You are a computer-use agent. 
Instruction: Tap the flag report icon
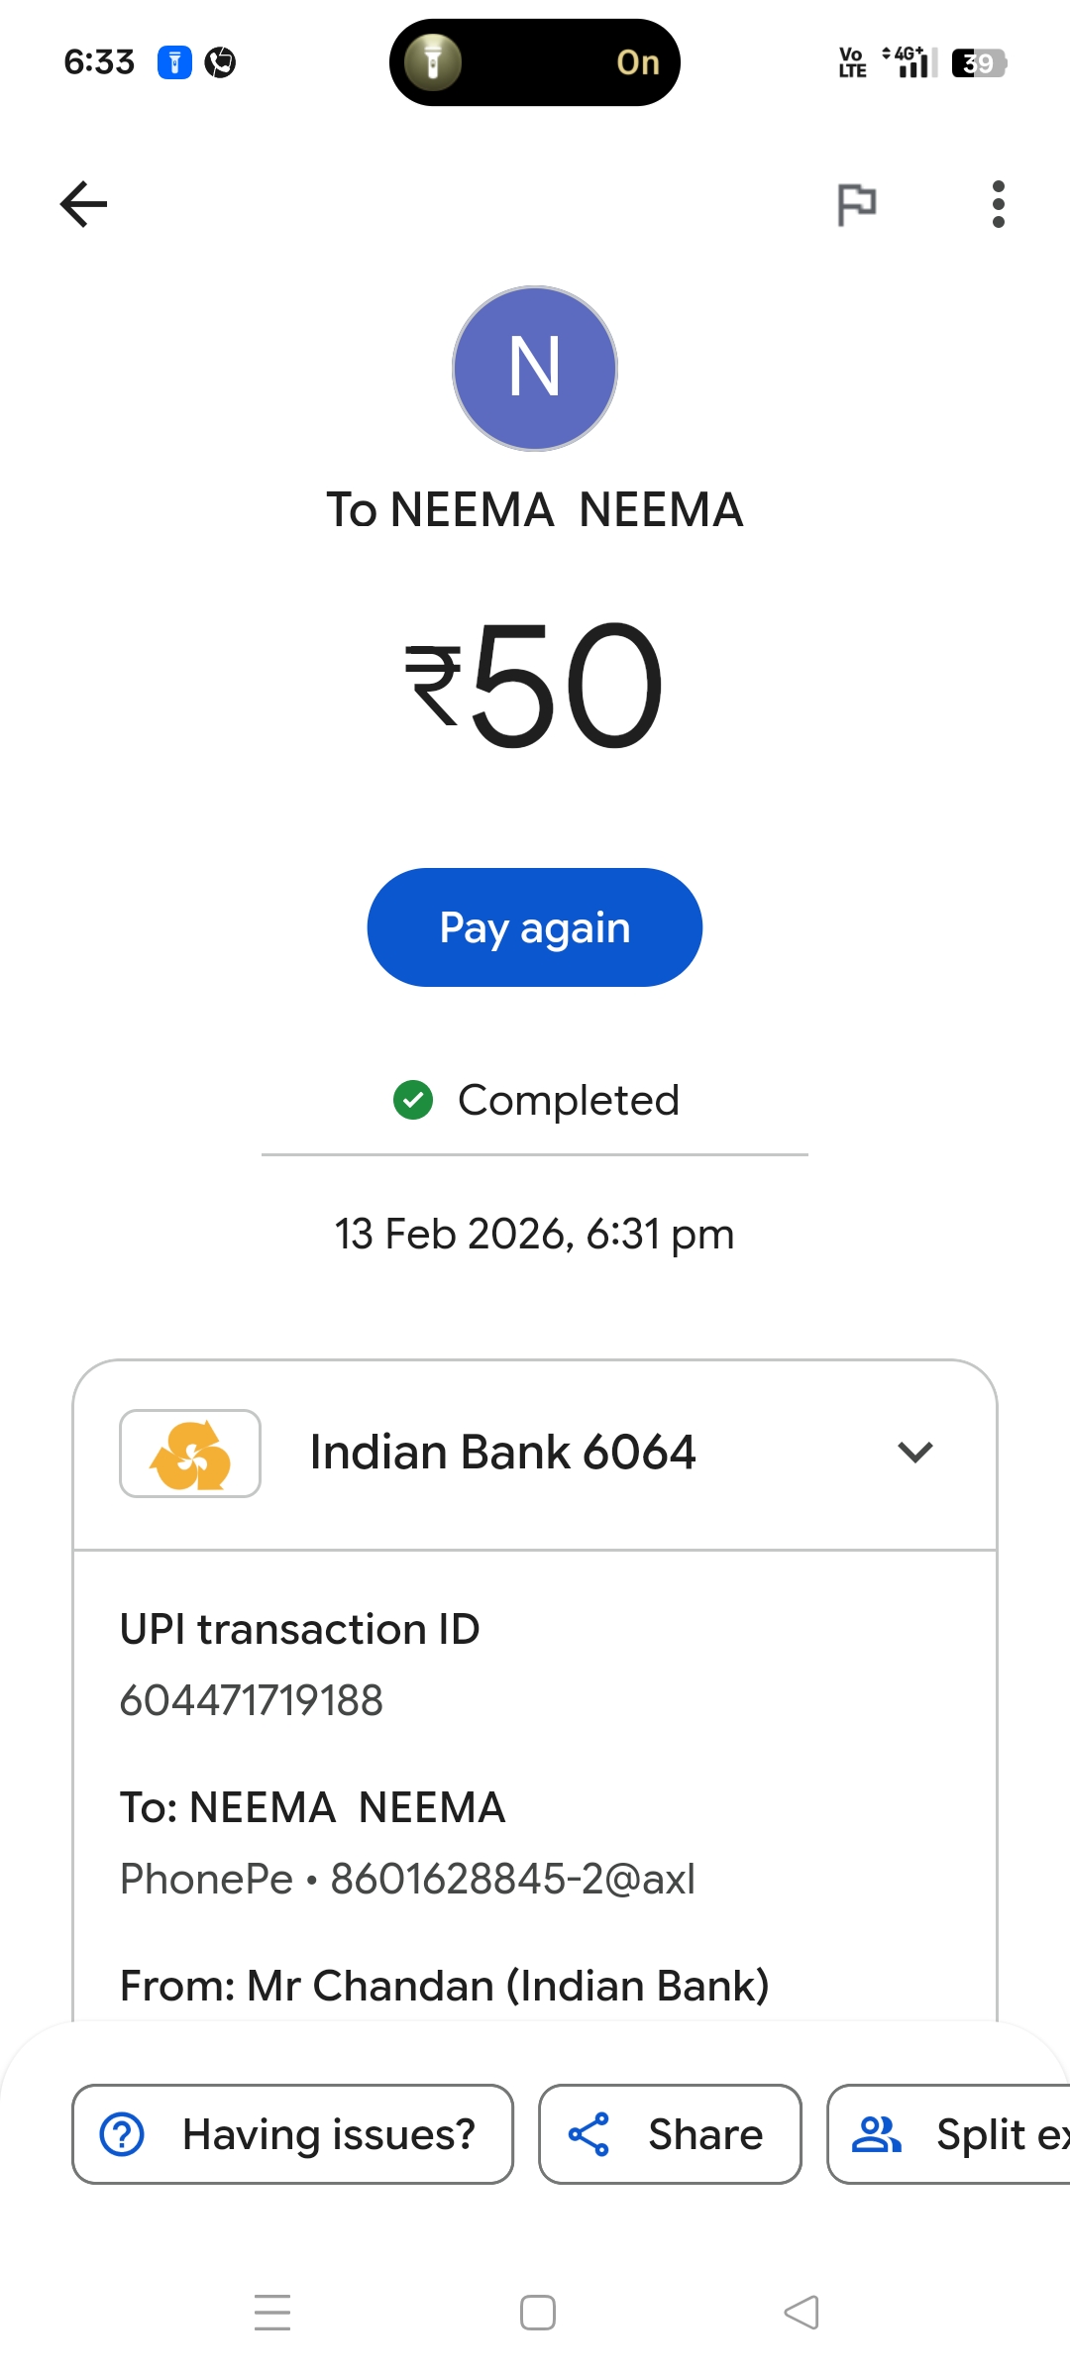pyautogui.click(x=856, y=204)
